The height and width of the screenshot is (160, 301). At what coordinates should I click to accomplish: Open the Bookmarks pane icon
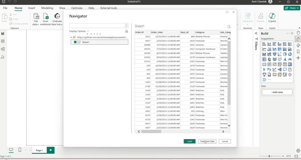298,52
